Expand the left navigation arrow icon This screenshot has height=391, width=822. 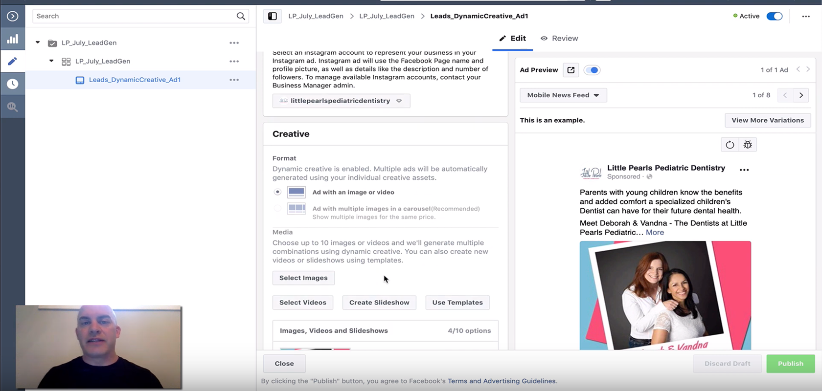click(x=13, y=16)
